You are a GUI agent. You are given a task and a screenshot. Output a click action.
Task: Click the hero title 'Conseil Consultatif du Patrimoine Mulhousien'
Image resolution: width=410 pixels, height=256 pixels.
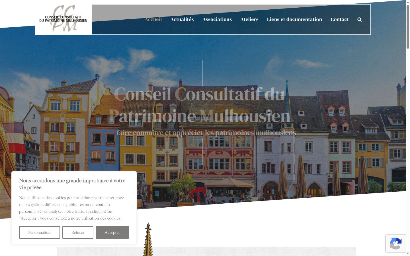click(199, 105)
